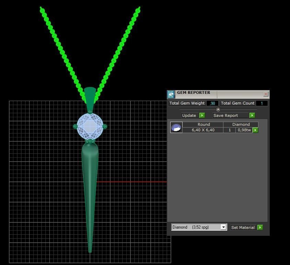Image resolution: width=290 pixels, height=265 pixels.
Task: Click the green arrow next to Update
Action: (202, 115)
